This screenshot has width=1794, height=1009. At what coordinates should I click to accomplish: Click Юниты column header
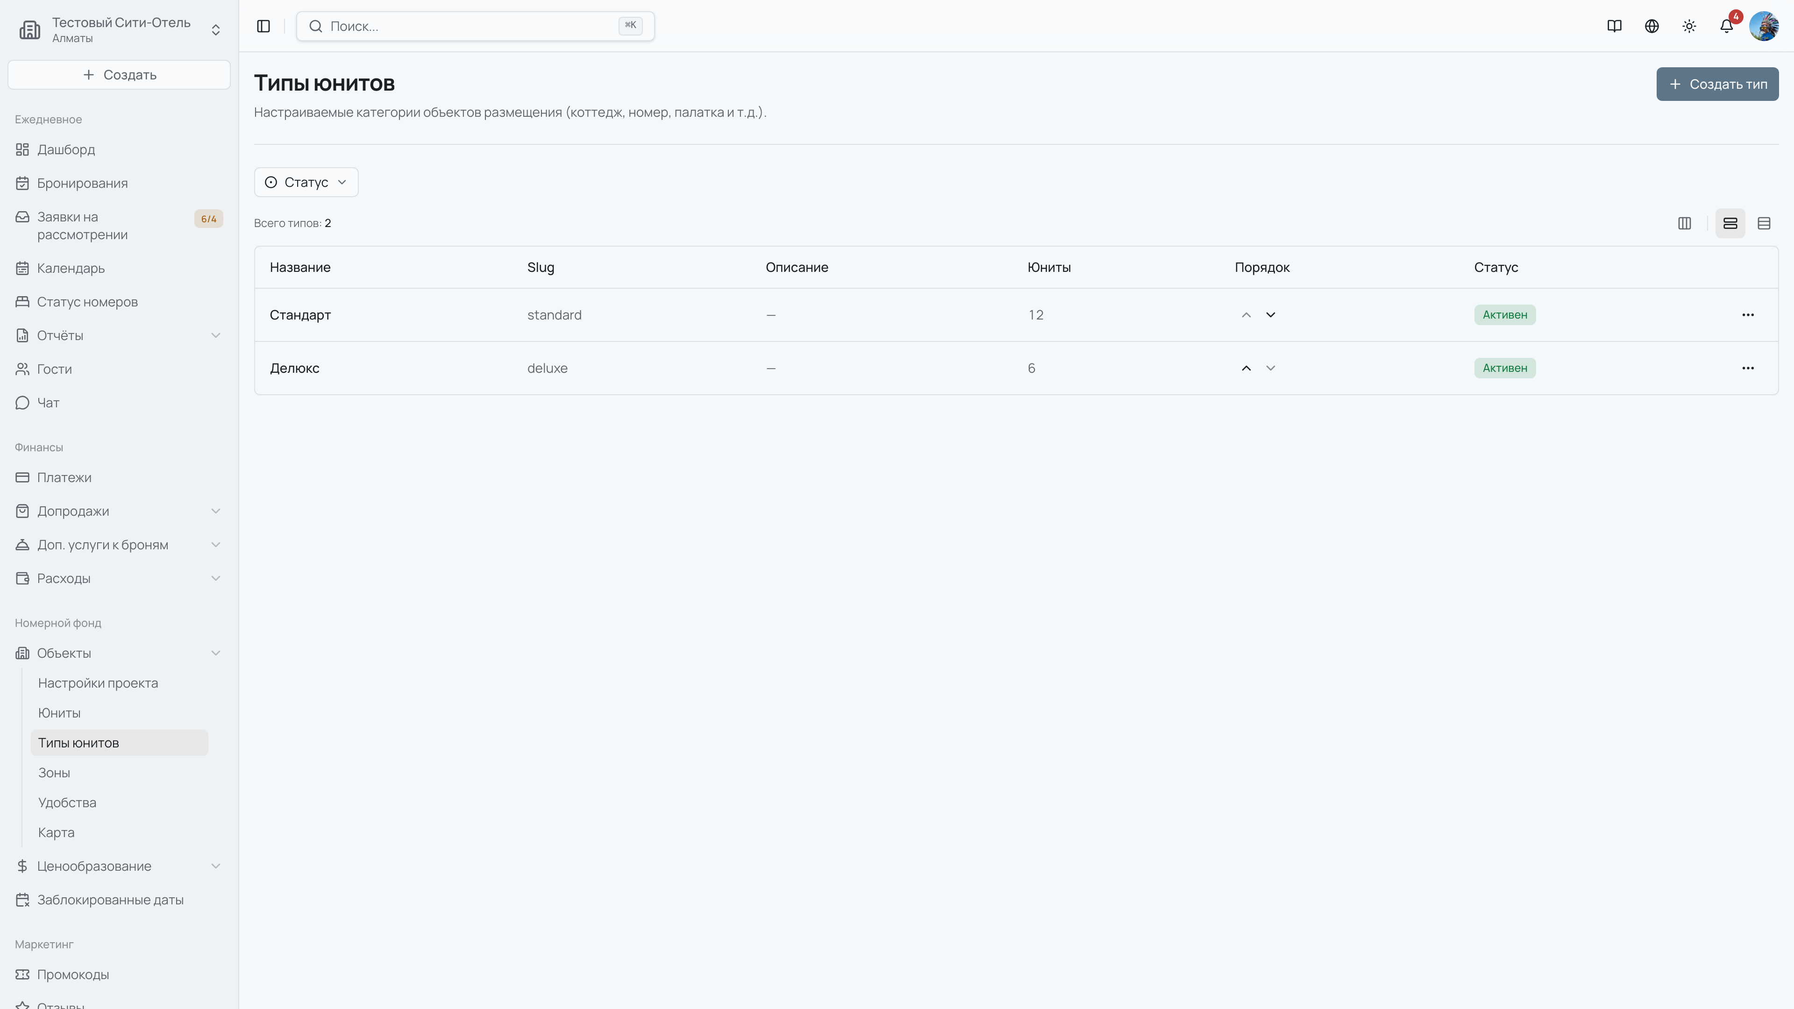pos(1049,267)
